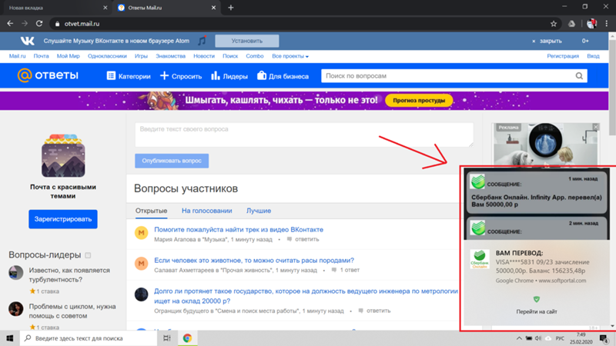Image resolution: width=616 pixels, height=346 pixels.
Task: Expand the Все проекты dropdown
Action: [290, 56]
